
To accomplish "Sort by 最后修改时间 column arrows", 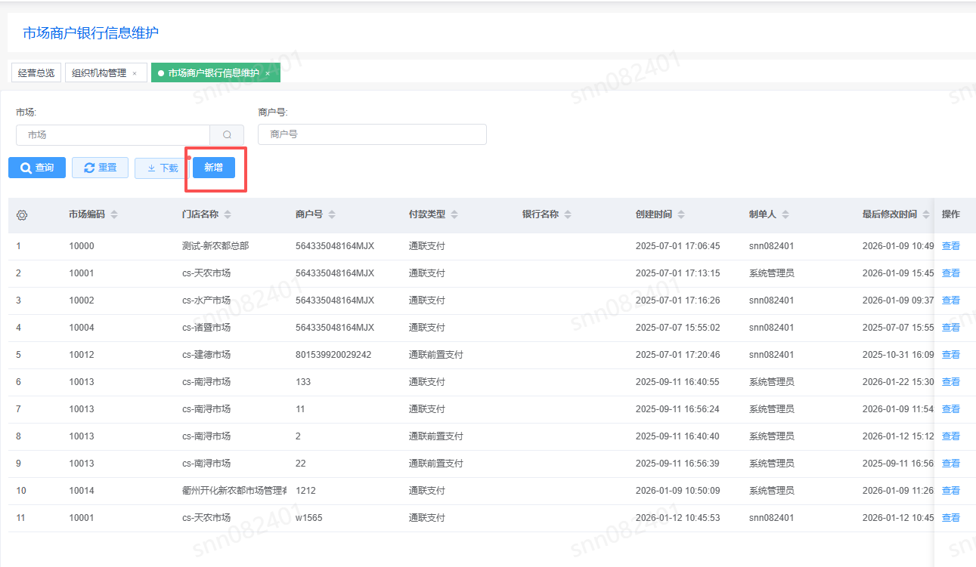I will click(x=926, y=215).
